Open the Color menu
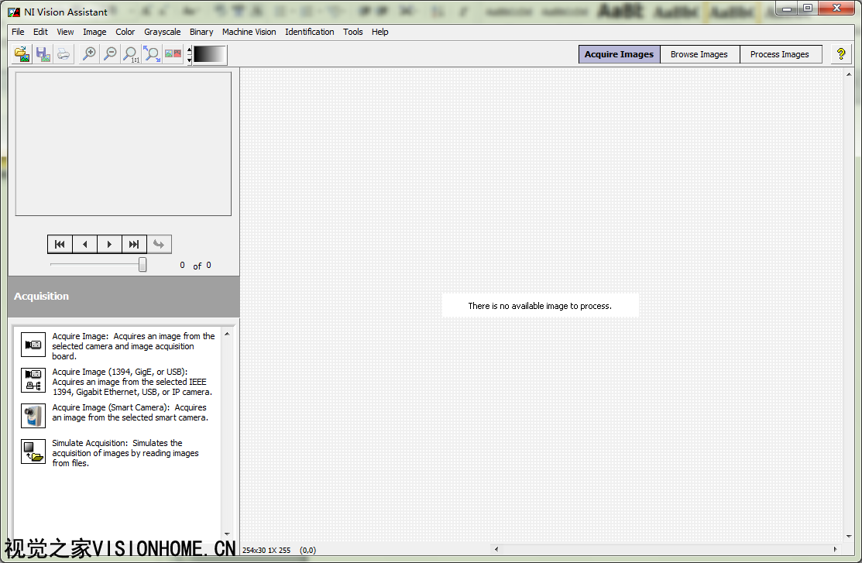 (x=125, y=32)
